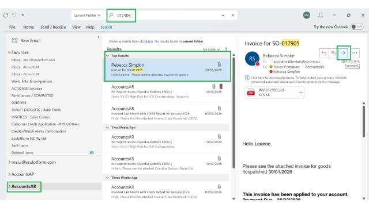The height and width of the screenshot is (207, 369).
Task: Click Rebecca Simpkin's RS avatar
Action: pos(252,59)
